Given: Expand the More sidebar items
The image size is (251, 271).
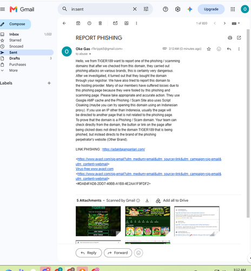Looking at the screenshot, I should click(27, 70).
